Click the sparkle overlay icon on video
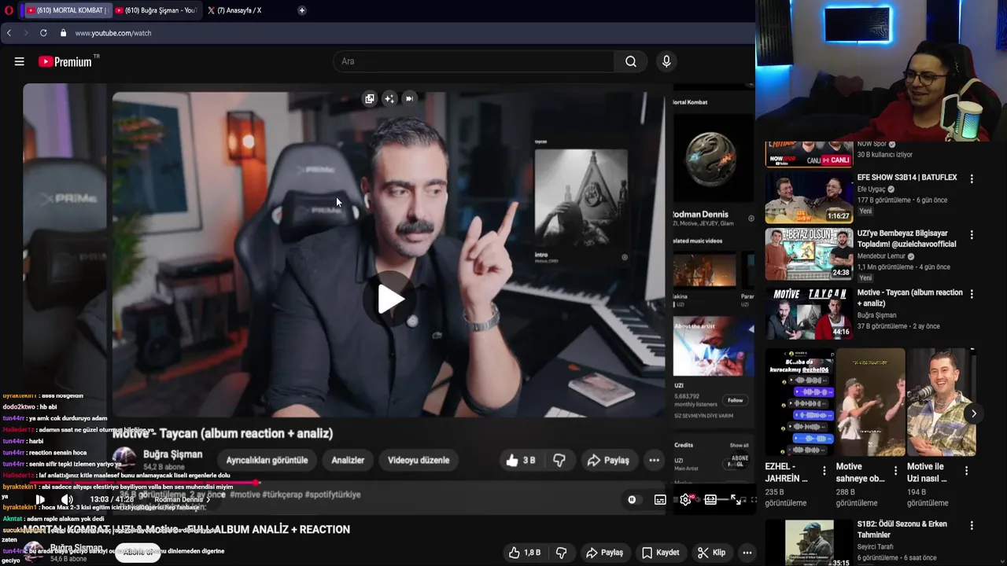 click(389, 98)
